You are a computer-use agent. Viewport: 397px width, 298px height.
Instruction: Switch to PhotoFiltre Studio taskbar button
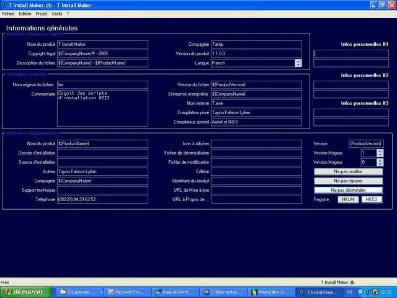click(271, 292)
